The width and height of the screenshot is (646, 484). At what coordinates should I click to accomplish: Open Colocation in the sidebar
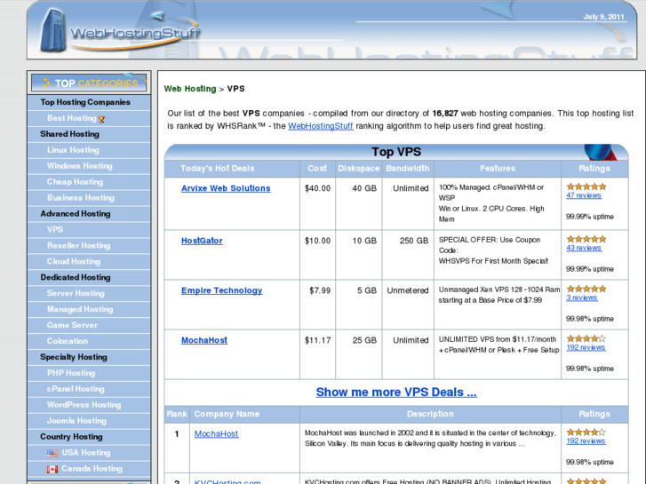coord(68,341)
